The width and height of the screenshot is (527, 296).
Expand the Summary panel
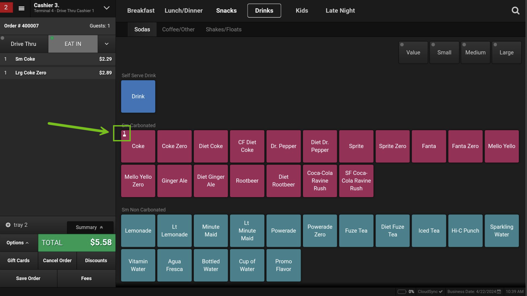[89, 228]
